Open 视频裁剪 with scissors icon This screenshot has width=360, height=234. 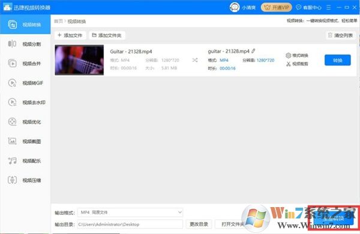(296, 64)
